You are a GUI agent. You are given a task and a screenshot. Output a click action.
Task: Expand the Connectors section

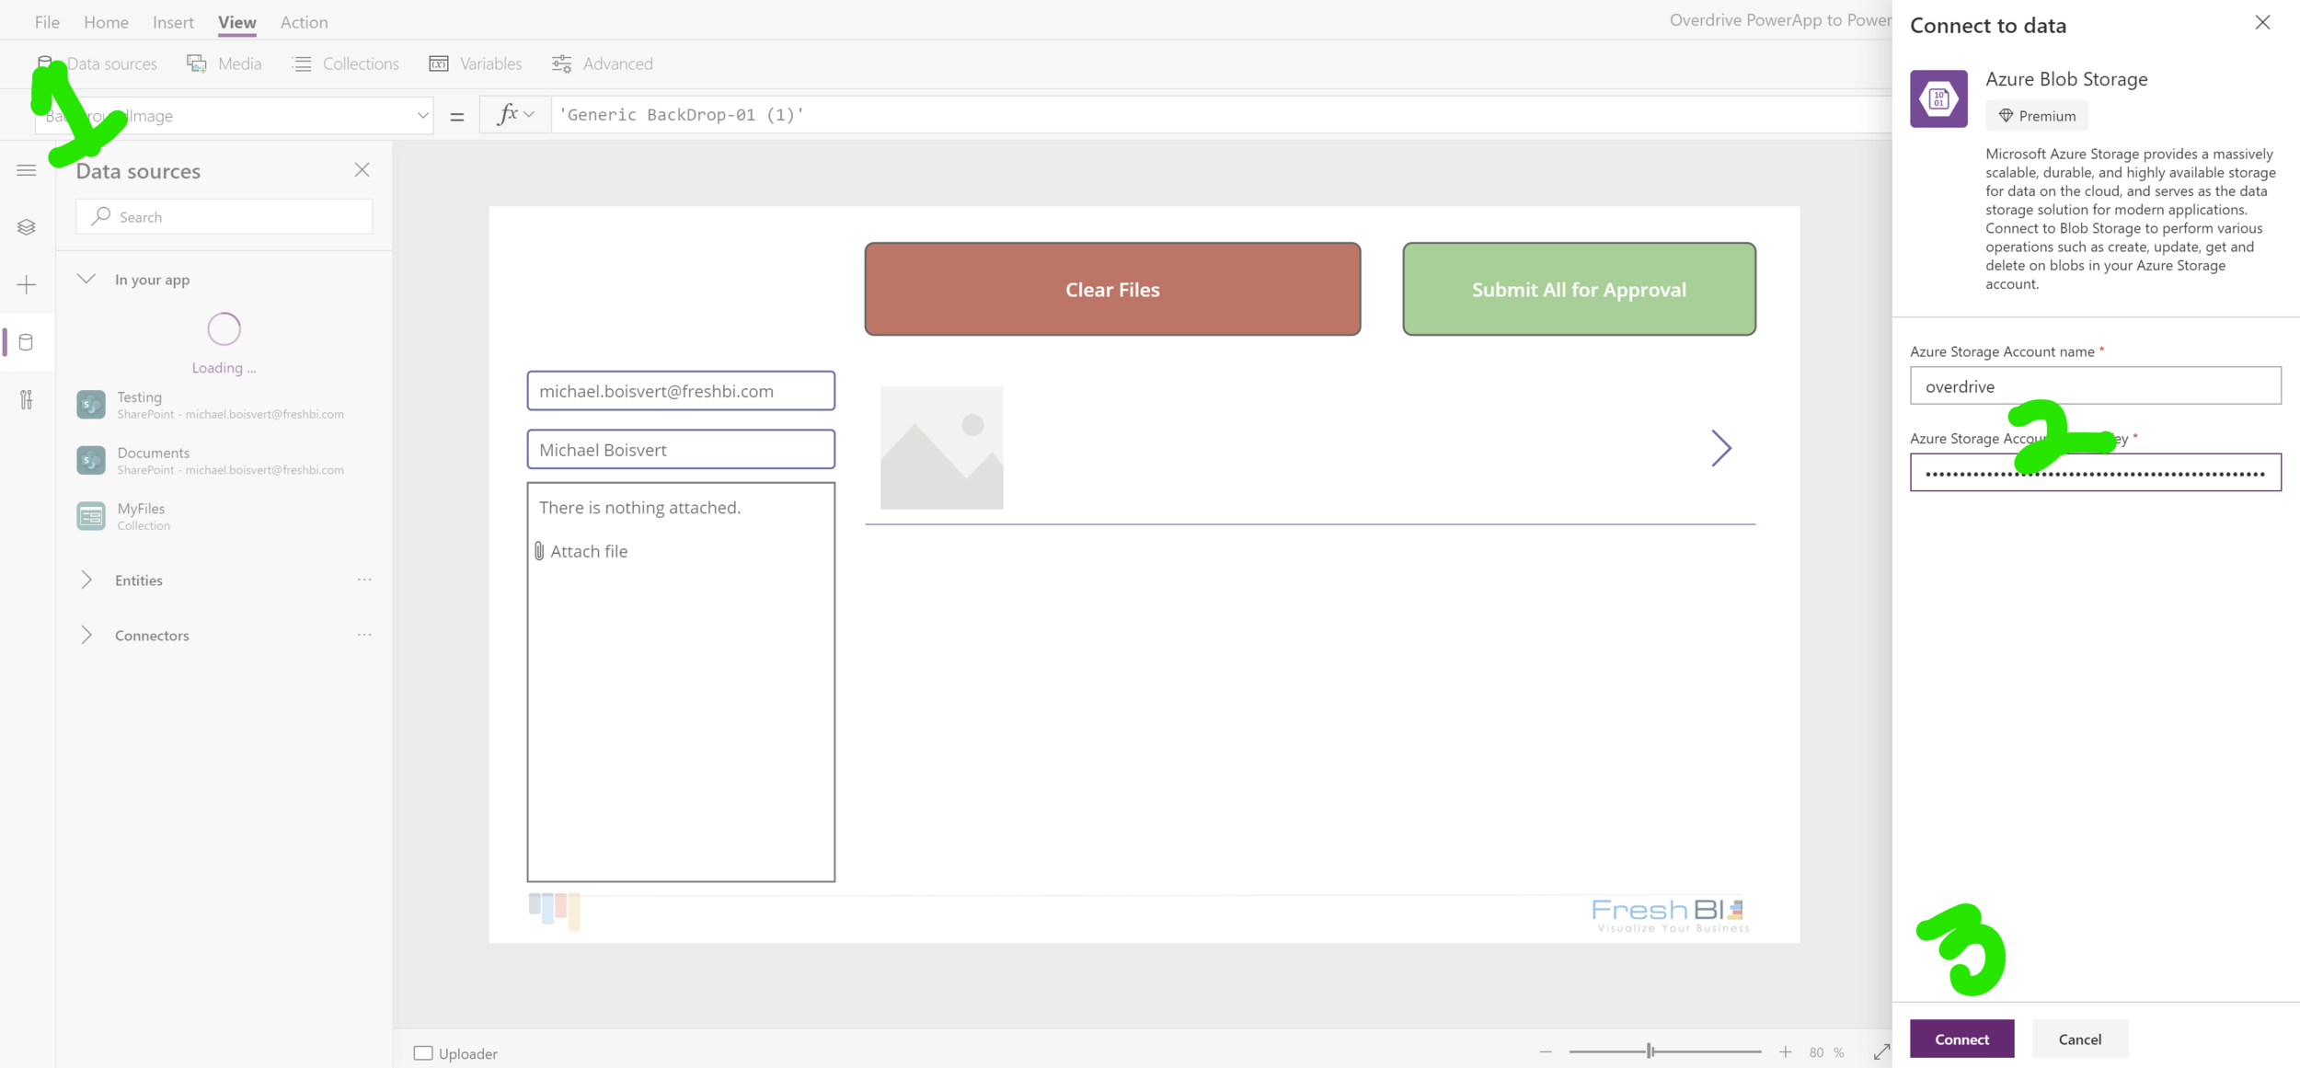pos(86,635)
